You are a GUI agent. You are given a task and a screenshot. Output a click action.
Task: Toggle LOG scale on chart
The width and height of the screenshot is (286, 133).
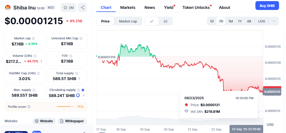[262, 21]
